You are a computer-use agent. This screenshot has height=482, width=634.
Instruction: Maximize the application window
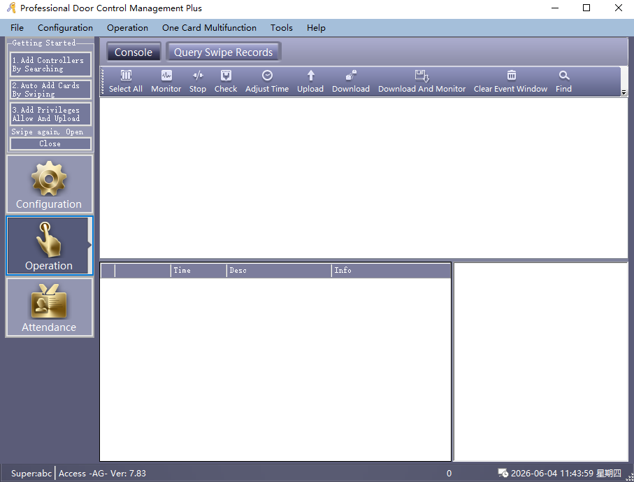pyautogui.click(x=586, y=8)
